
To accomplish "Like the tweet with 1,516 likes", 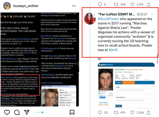I will tap(132, 5).
